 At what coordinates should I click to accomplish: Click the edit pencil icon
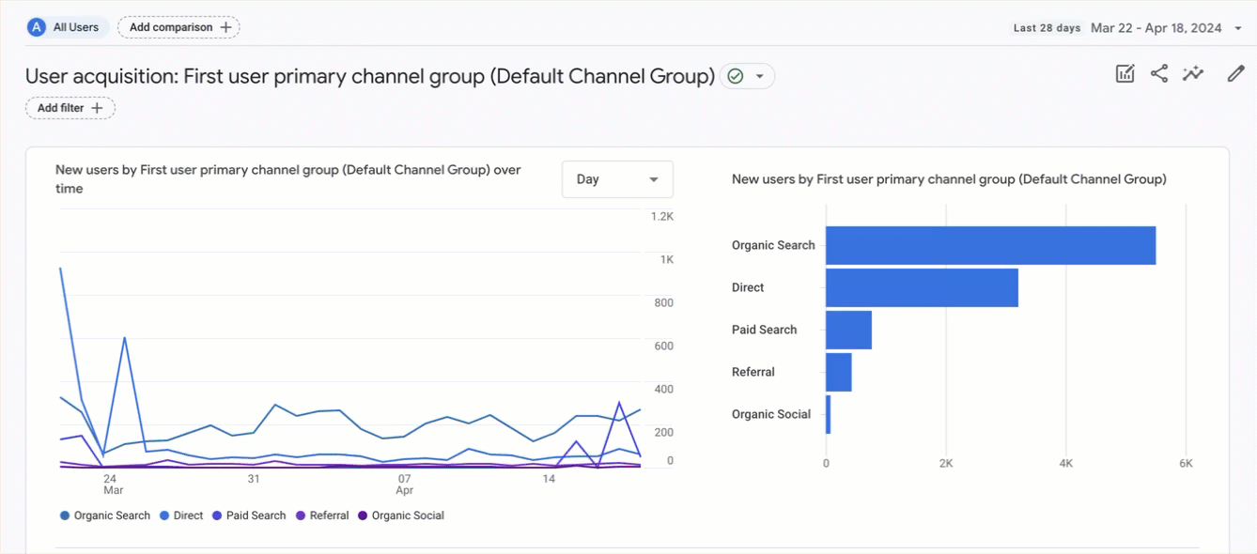pos(1235,74)
